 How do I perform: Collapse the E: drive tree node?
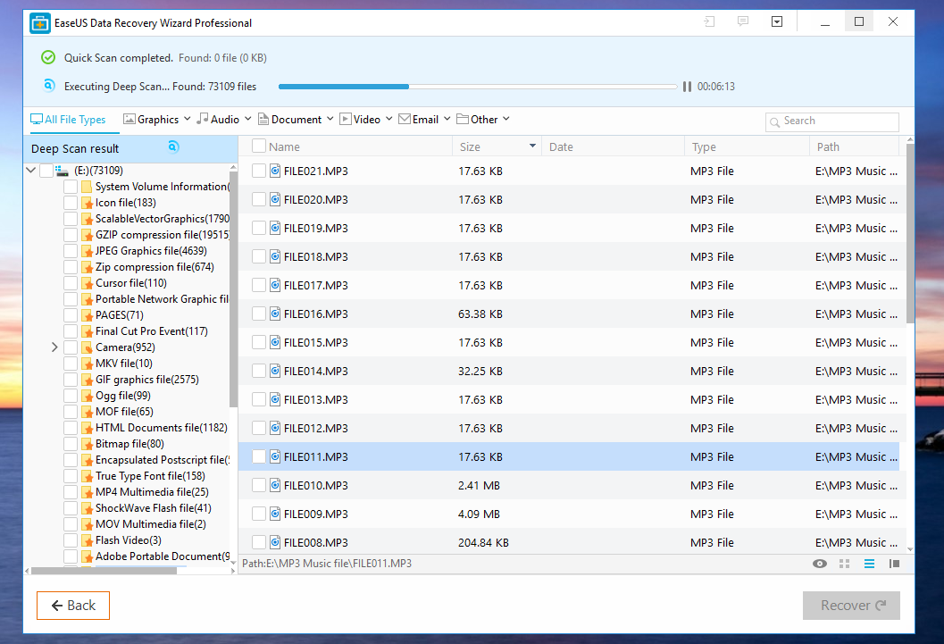(x=31, y=171)
